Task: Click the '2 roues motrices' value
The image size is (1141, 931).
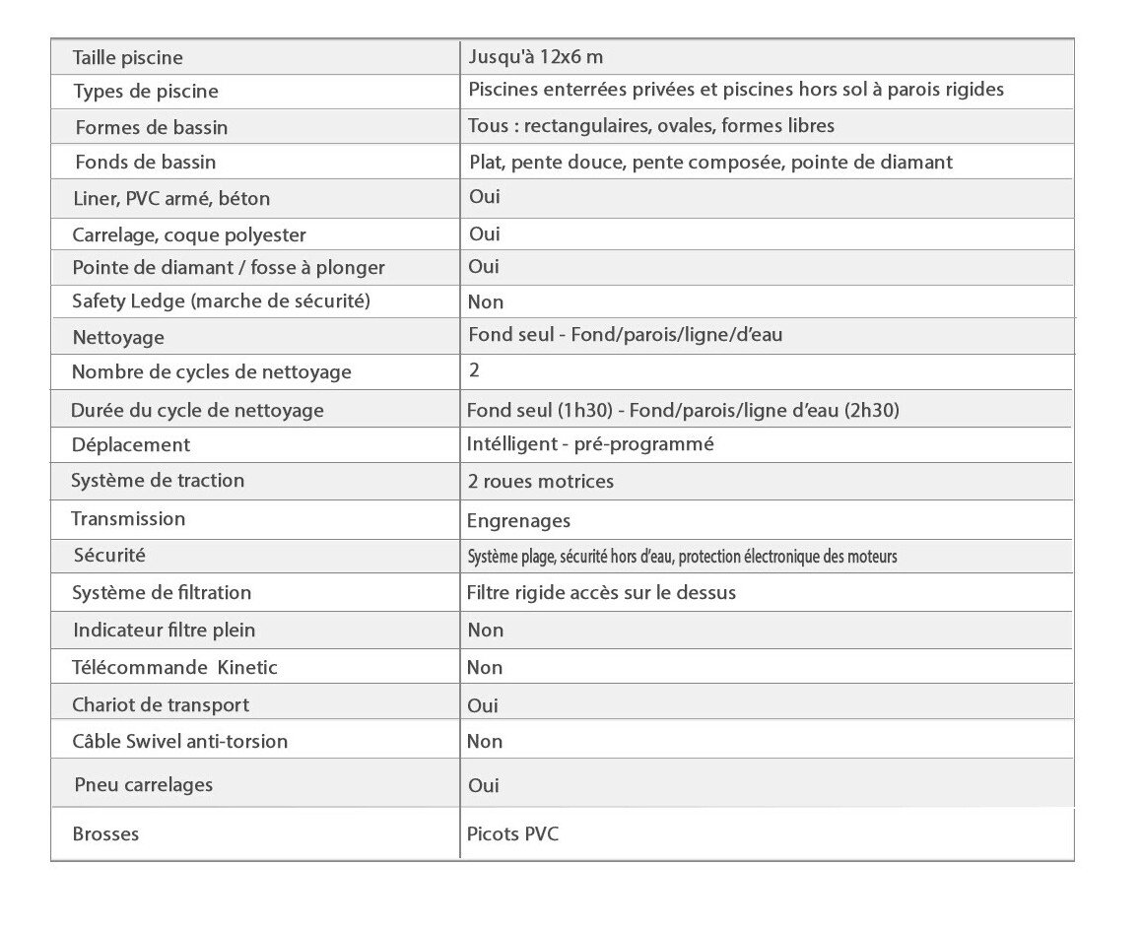Action: click(540, 481)
